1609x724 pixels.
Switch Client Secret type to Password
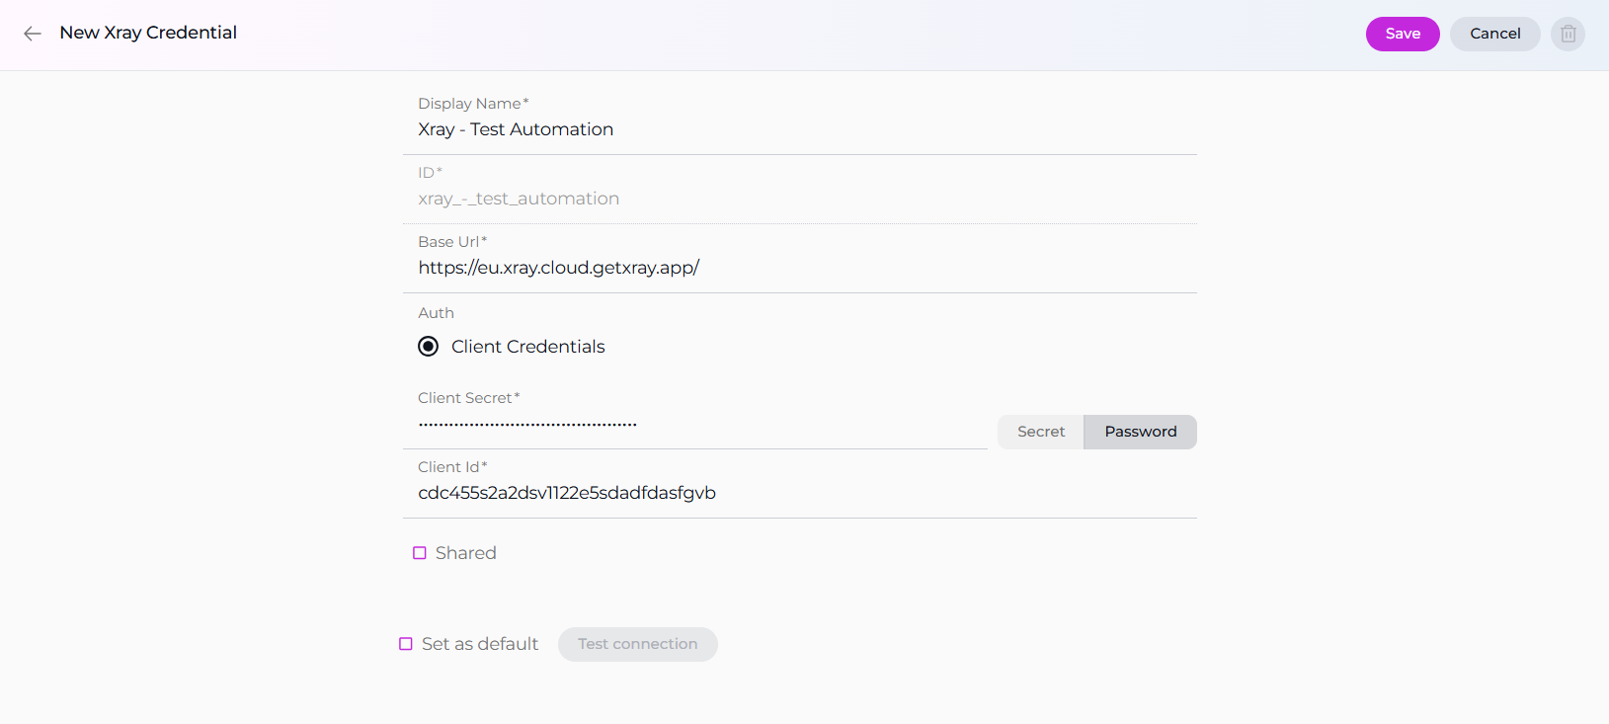tap(1140, 432)
